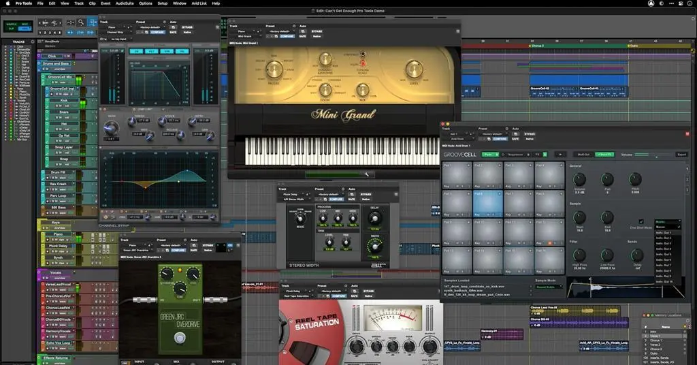Click the Stereo Width Width knob
Screen dimensions: 697x365
pyautogui.click(x=375, y=245)
